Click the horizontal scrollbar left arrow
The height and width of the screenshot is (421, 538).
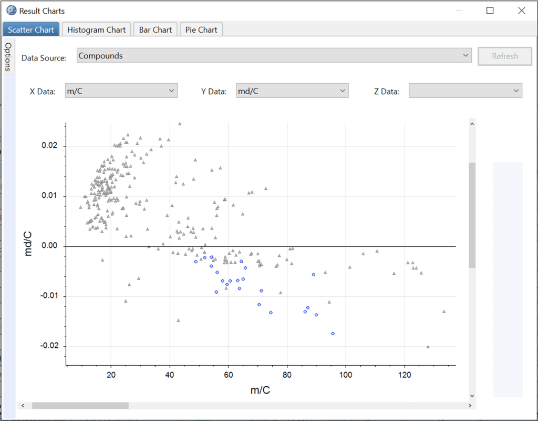point(22,406)
